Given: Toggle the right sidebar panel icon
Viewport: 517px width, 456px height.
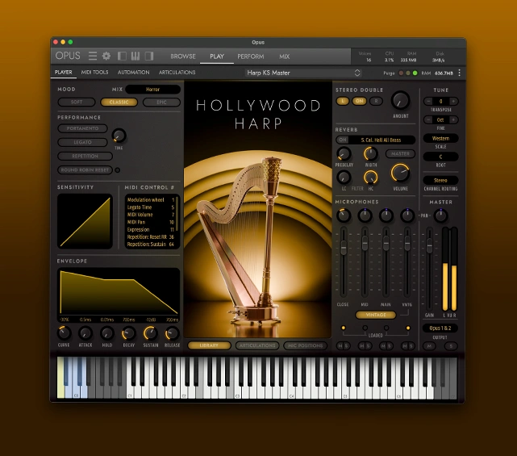Looking at the screenshot, I should point(149,56).
